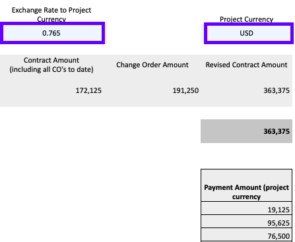Click the "(including all CO's to date)" subtitle
The image size is (295, 242).
click(x=51, y=69)
